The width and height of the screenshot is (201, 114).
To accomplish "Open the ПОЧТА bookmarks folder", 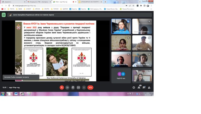I will (11, 9).
